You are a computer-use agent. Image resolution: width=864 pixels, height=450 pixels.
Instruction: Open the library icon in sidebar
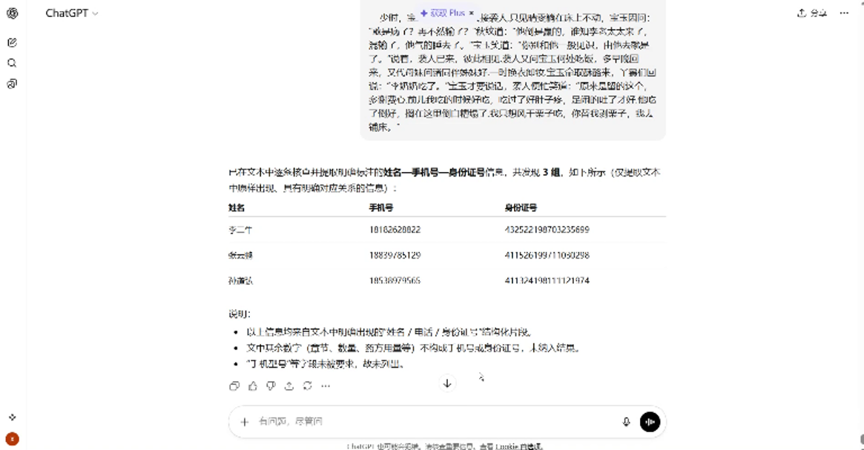(x=12, y=84)
